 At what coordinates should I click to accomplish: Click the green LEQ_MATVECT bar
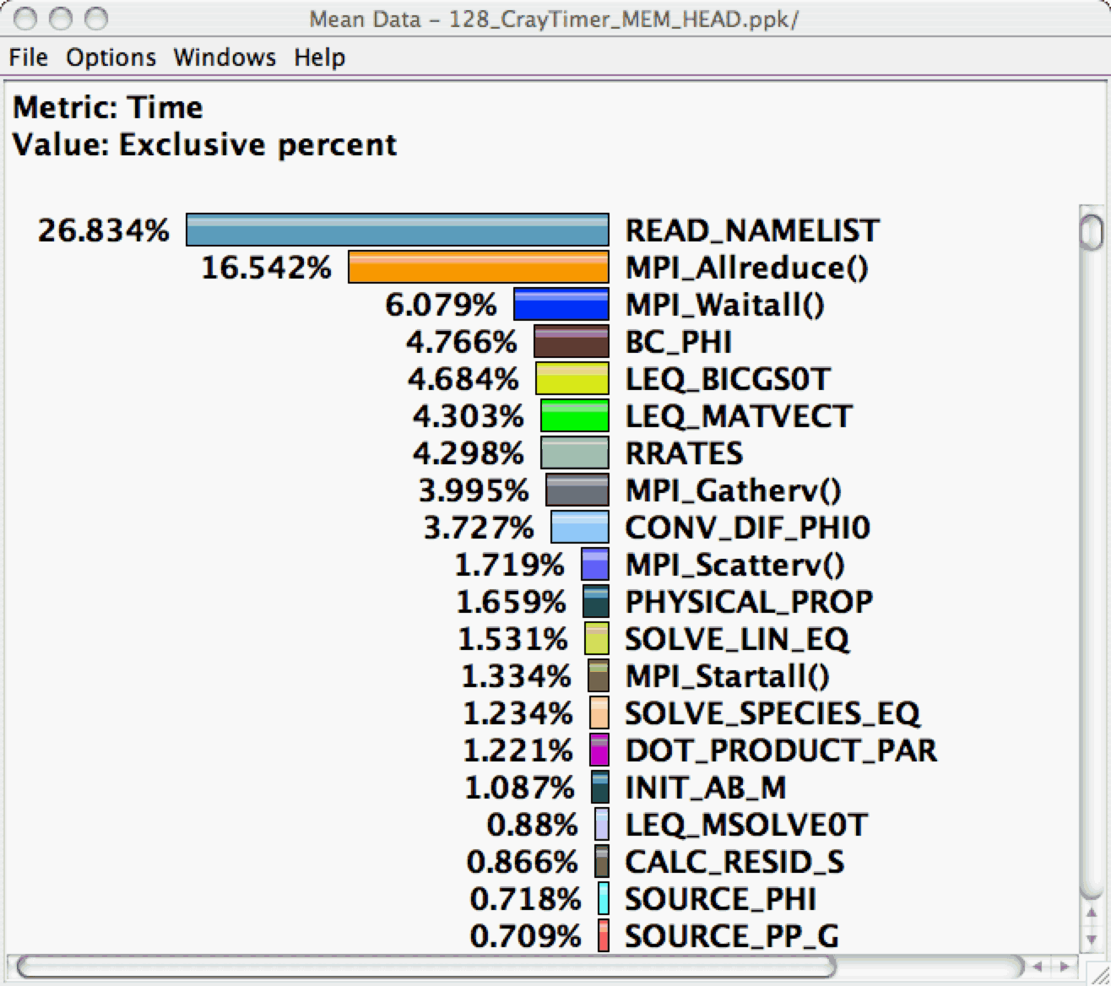(x=575, y=415)
